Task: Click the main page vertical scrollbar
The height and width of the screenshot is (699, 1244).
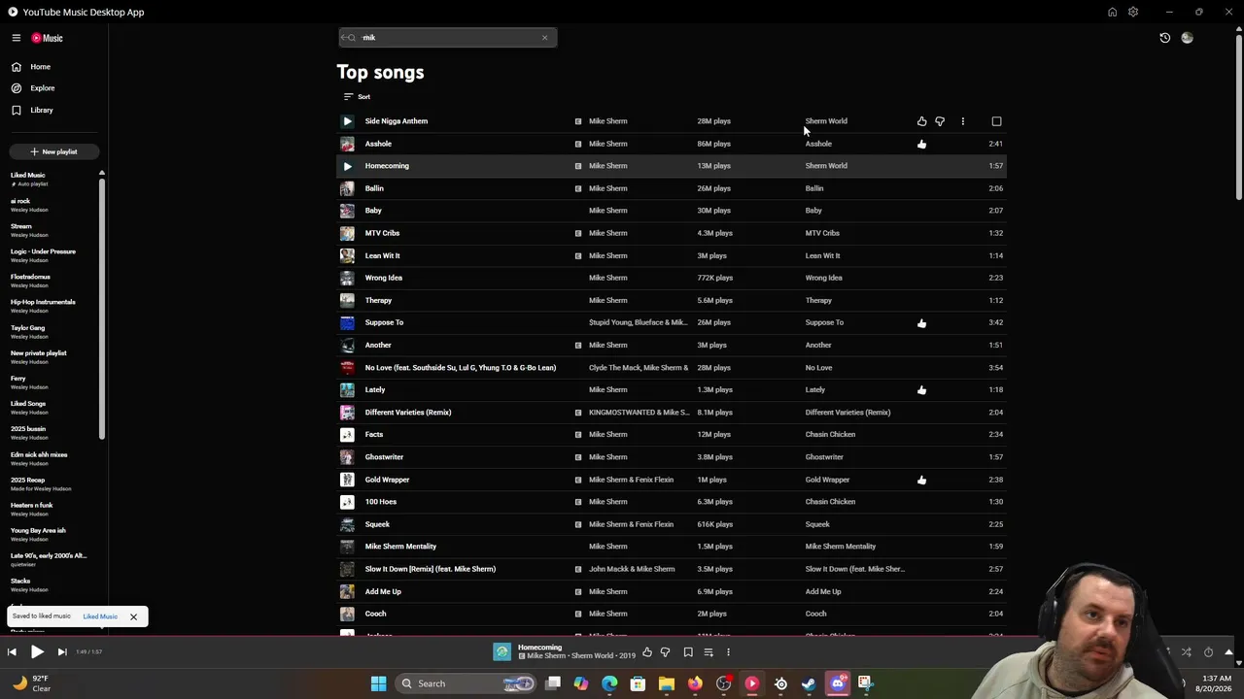Action: point(1238,116)
